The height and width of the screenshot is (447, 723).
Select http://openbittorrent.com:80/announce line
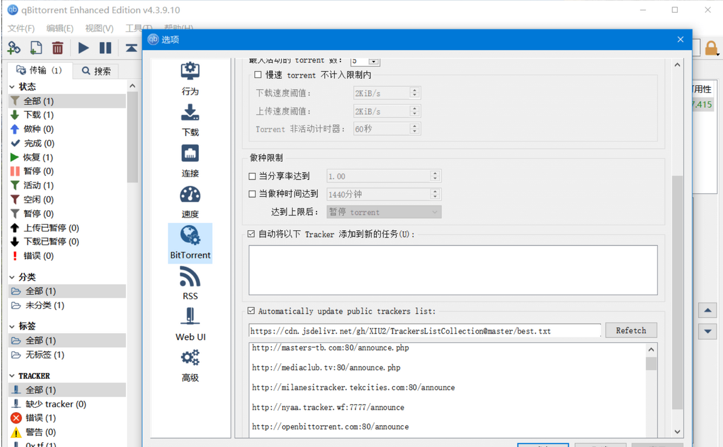pyautogui.click(x=330, y=427)
